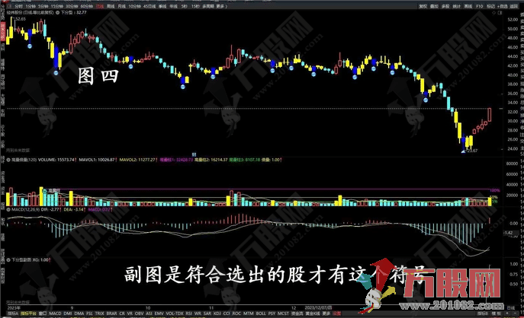Open the 复权 price adjustment menu
524x318 pixels.
pyautogui.click(x=423, y=6)
